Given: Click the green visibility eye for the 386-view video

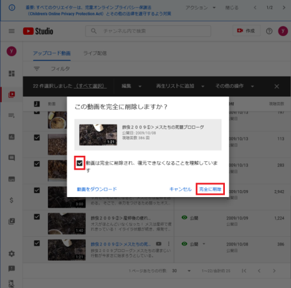Looking at the screenshot, I should 184,244.
